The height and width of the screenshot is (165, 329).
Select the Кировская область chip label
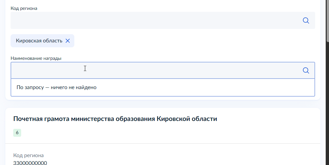[39, 41]
